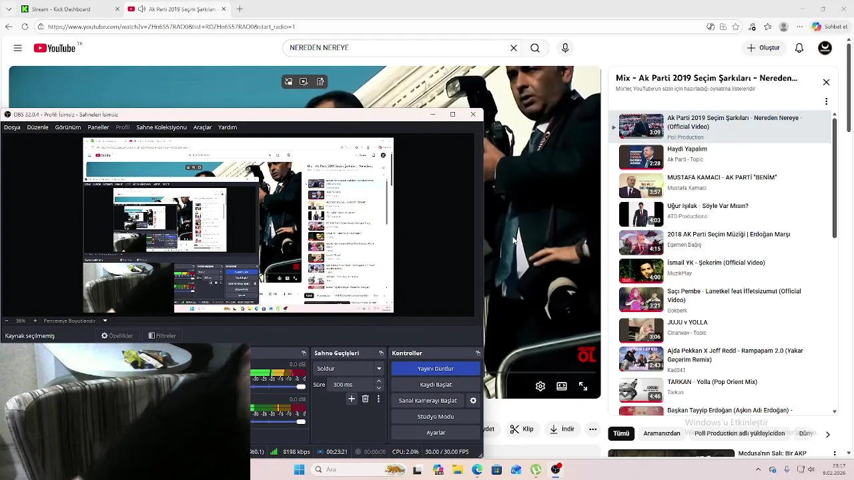Open the preview scaling Pencereye Boyutlandır dropdown
Screen dimensions: 854x480
[76, 321]
